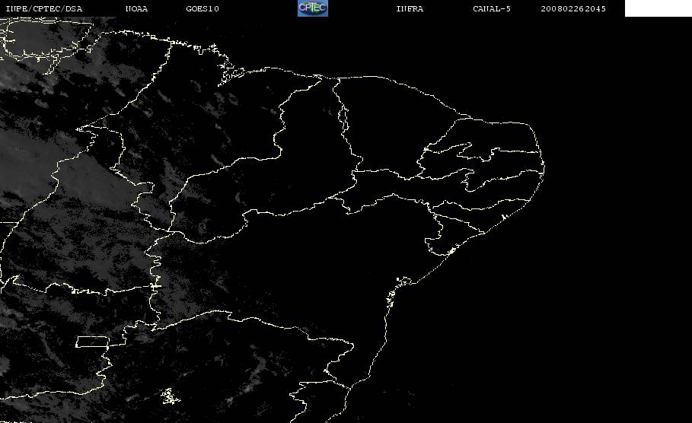The image size is (692, 423).
Task: Click the NOAA label in the header
Action: pos(136,8)
